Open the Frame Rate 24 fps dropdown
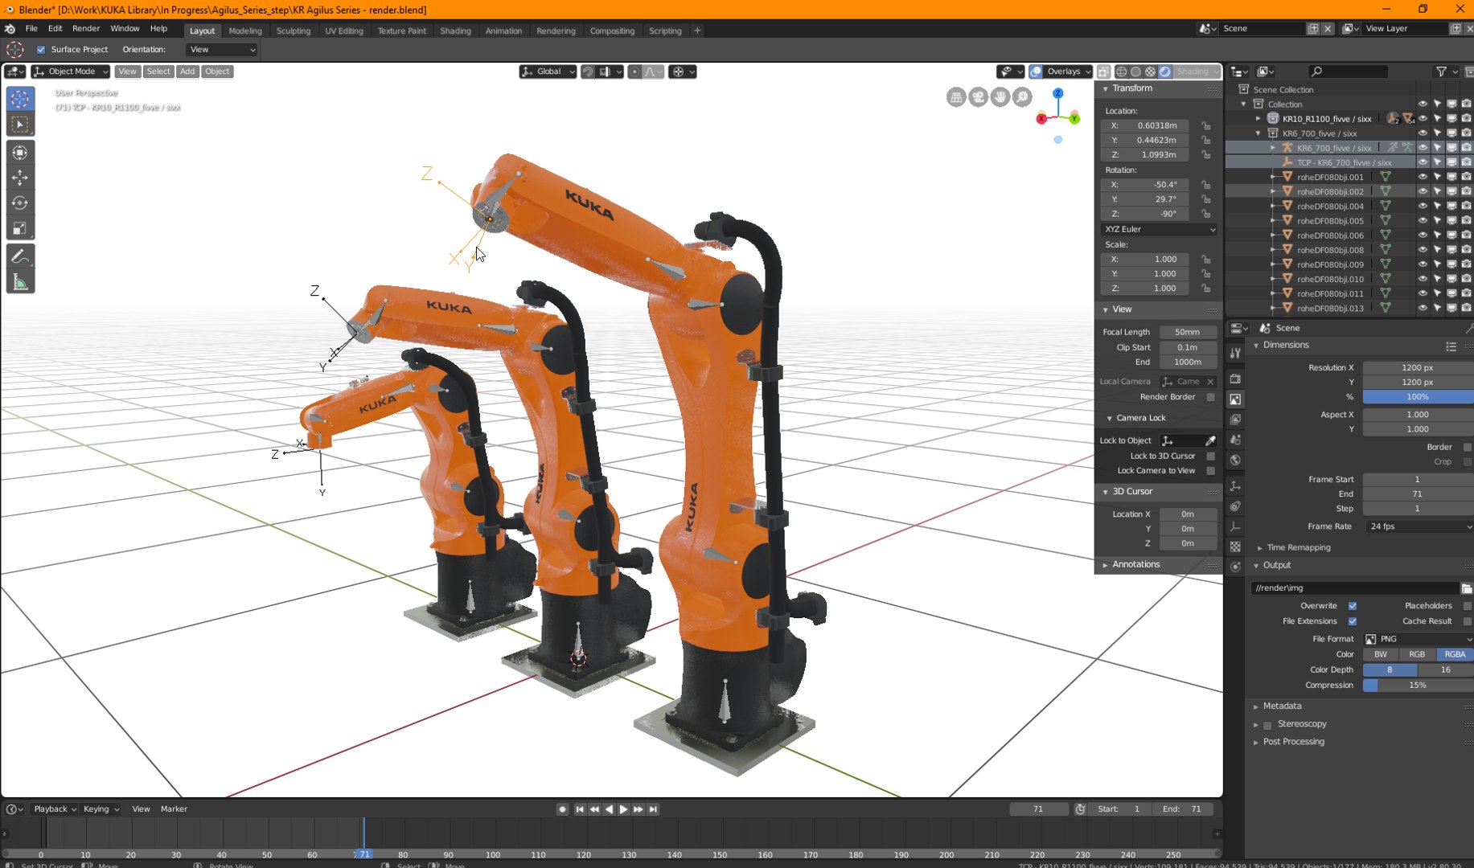 [x=1419, y=526]
